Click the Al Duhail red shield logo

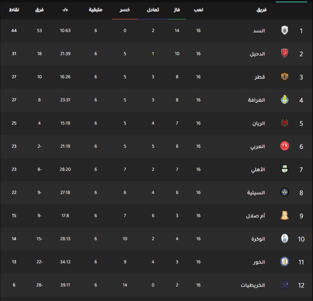pyautogui.click(x=285, y=53)
